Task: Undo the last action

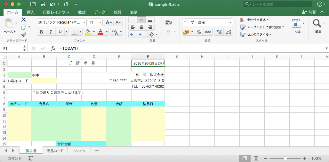Action: (52, 4)
